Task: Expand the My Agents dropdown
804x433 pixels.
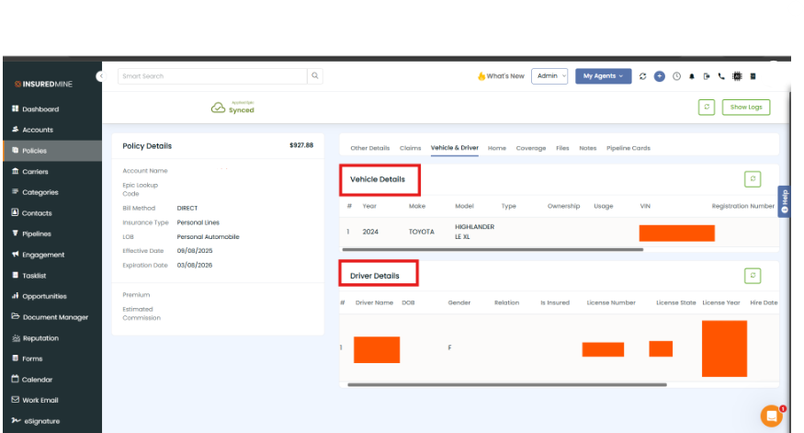Action: [604, 76]
